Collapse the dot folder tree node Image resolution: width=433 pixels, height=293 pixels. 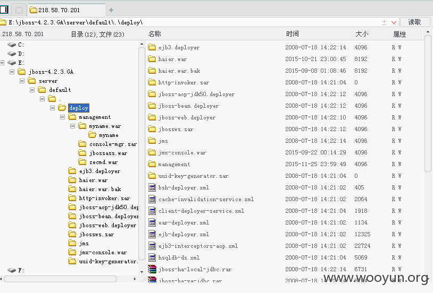pos(42,99)
